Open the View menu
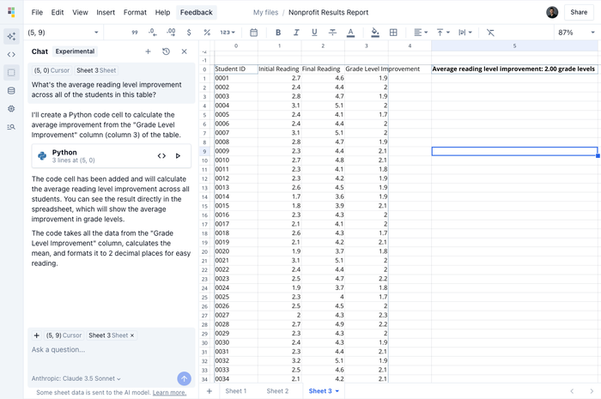601x399 pixels. 80,12
